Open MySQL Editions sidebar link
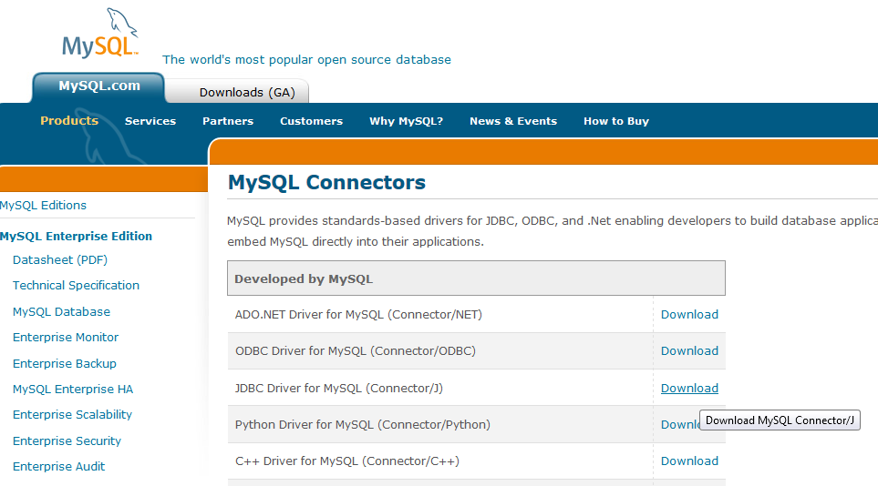878x486 pixels. (x=44, y=206)
